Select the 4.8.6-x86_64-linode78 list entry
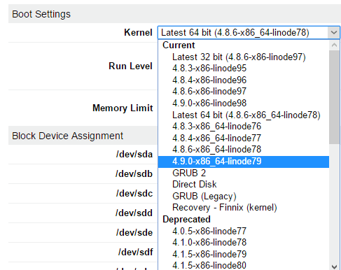341x270 pixels. point(244,150)
